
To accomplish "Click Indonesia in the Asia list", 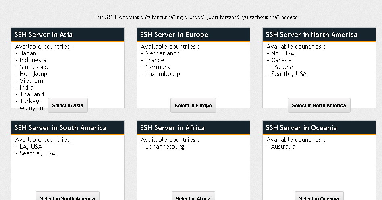I will click(x=33, y=60).
